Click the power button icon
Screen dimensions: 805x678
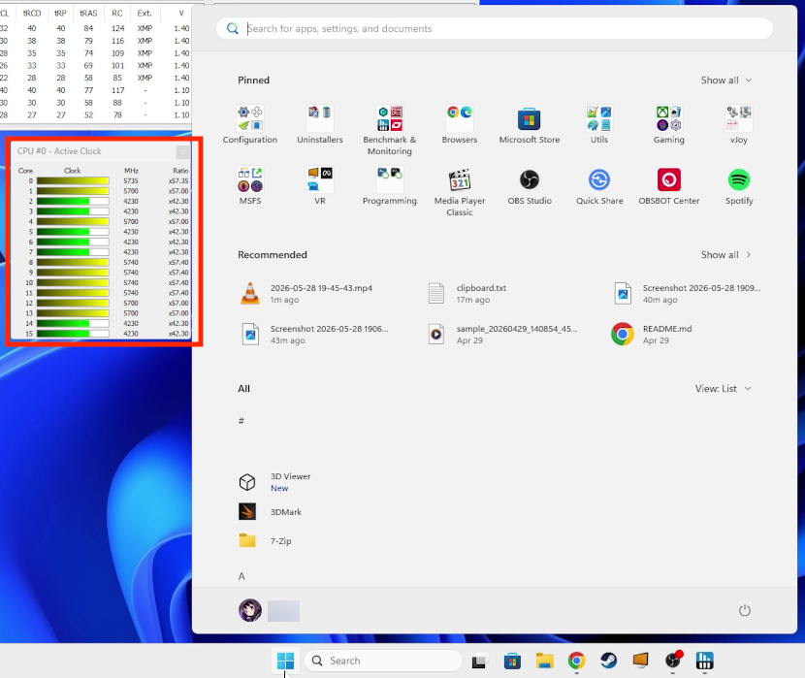pyautogui.click(x=745, y=610)
